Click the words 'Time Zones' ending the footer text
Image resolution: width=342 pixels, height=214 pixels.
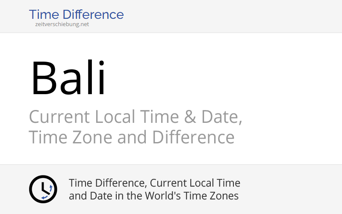coord(211,196)
